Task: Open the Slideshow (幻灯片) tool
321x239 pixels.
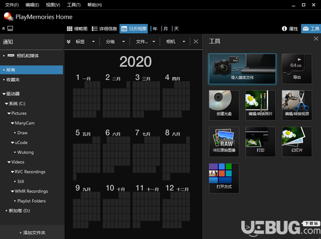Action: (x=297, y=142)
